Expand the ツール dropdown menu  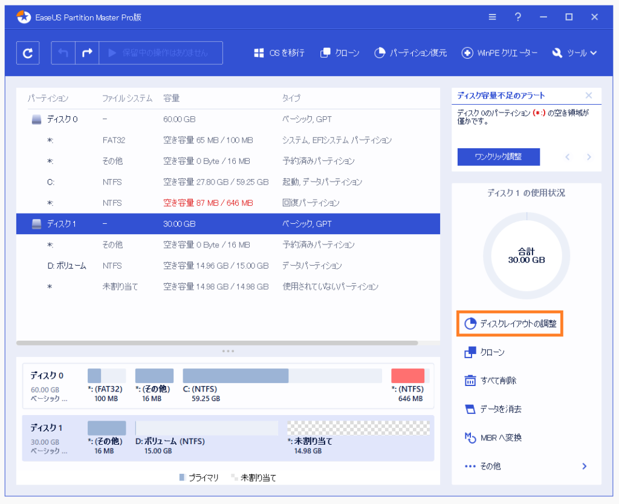(x=574, y=53)
